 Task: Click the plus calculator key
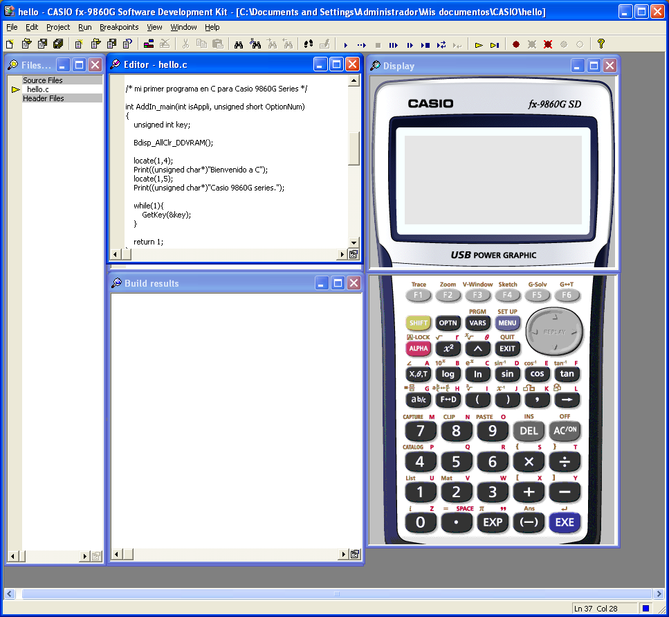tap(529, 492)
